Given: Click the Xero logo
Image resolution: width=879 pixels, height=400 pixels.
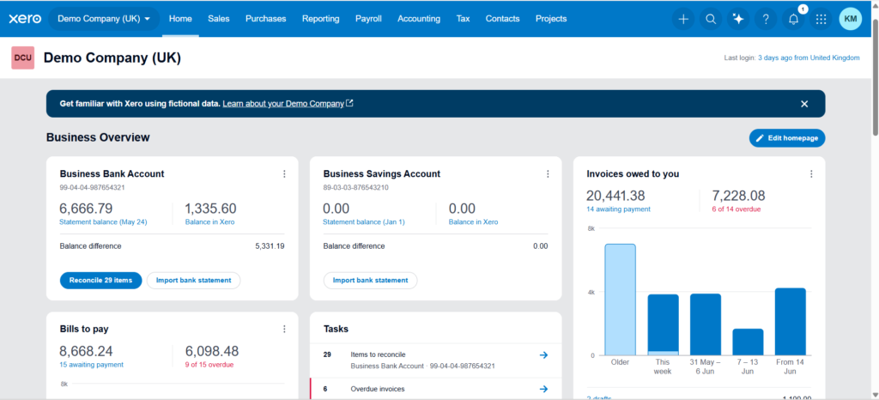Looking at the screenshot, I should tap(25, 19).
